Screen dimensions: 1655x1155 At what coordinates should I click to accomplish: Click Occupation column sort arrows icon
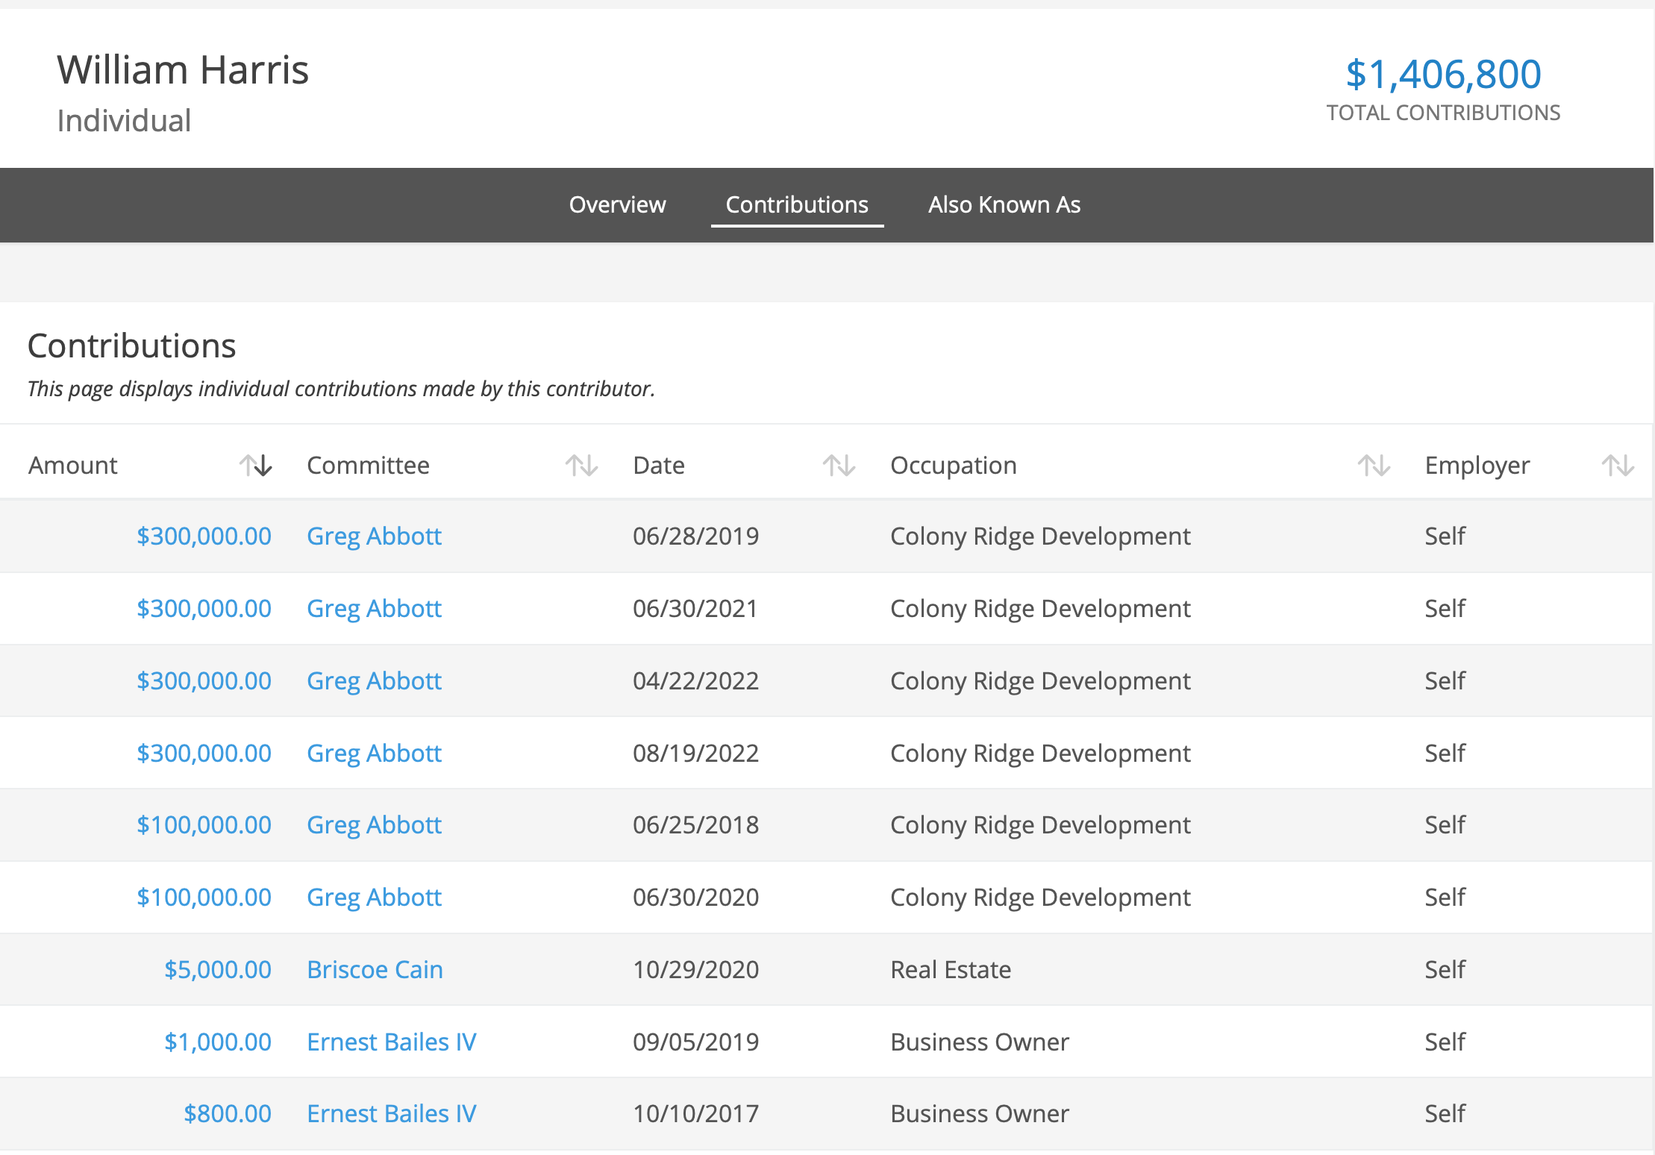1373,466
